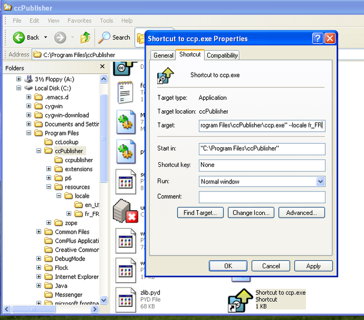Open the Edit menu
Viewport: 364px width, 320px height.
click(34, 21)
